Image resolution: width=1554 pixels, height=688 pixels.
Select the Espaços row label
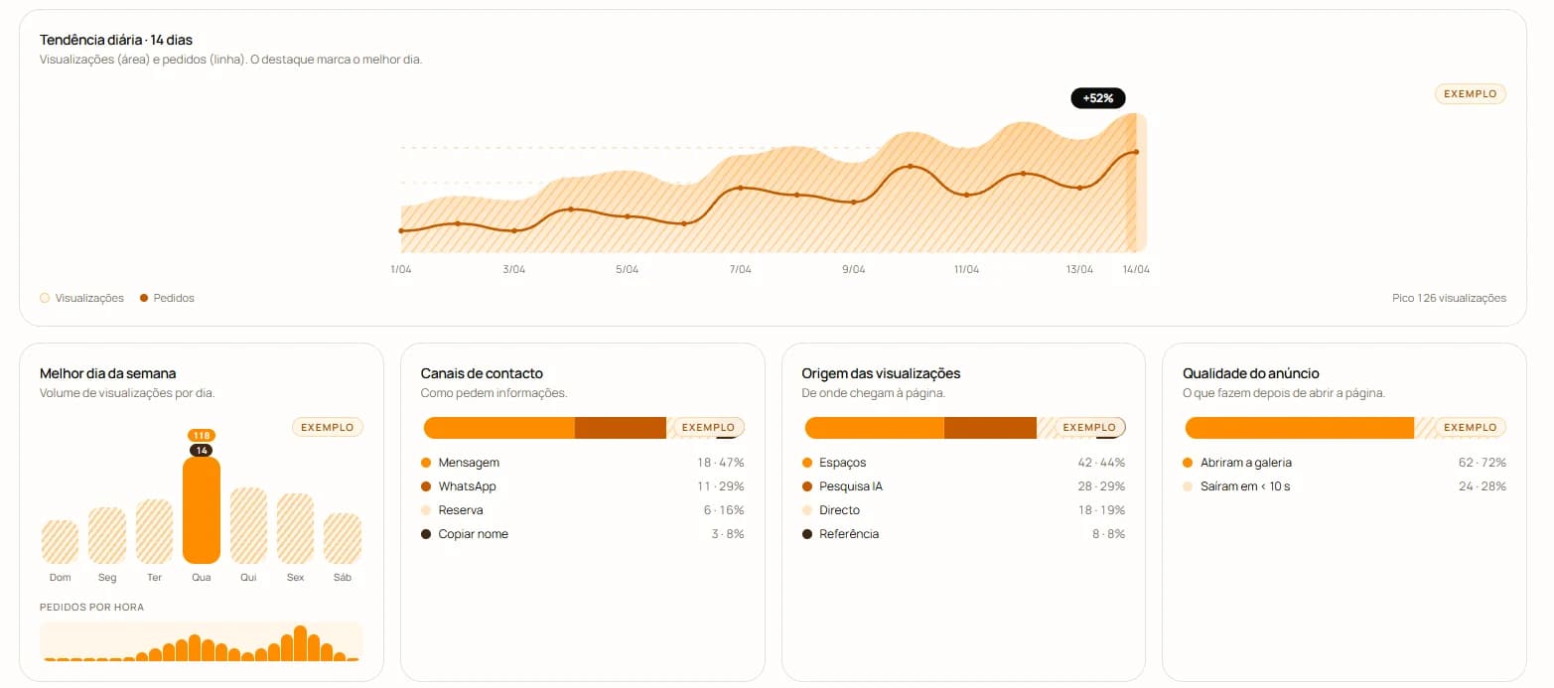(843, 463)
